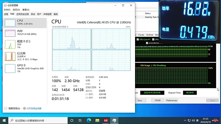
Task: Click the 英 input method indicator
Action: [197, 121]
